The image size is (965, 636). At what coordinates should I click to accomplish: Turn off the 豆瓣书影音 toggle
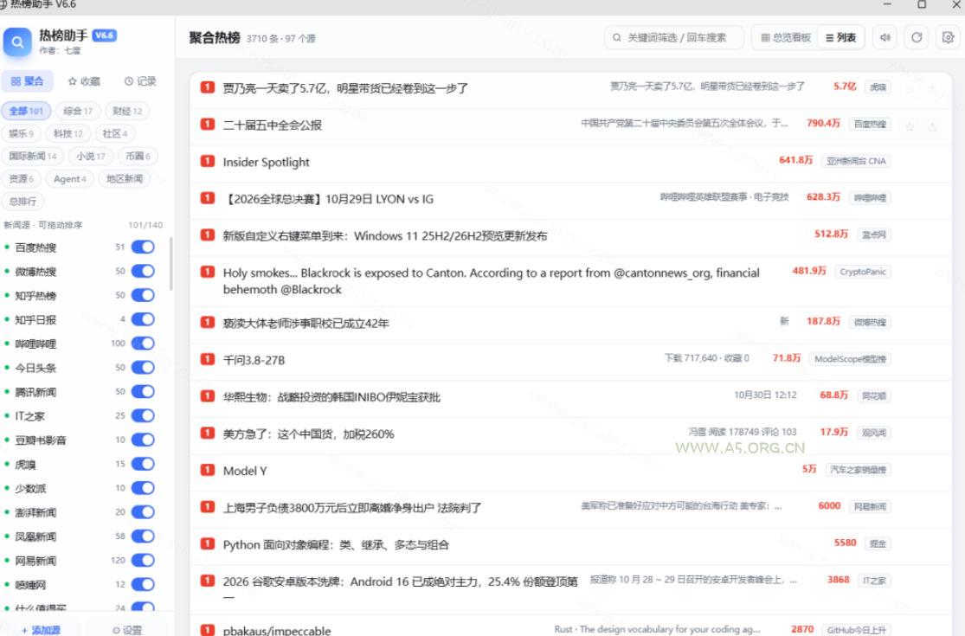coord(143,440)
